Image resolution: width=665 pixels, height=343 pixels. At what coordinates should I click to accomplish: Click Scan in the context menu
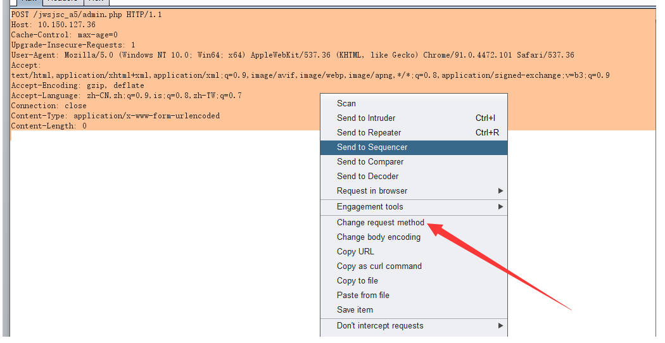(x=346, y=103)
